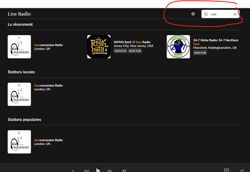Click the volume speaker icon
Screen dimensions: 250x172
pos(242,170)
